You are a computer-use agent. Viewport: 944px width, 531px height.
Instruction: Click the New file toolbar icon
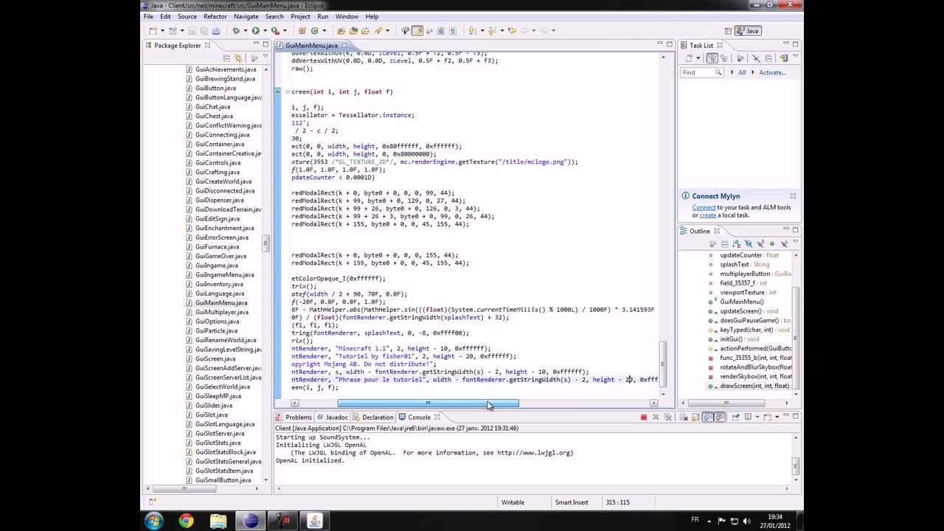153,30
